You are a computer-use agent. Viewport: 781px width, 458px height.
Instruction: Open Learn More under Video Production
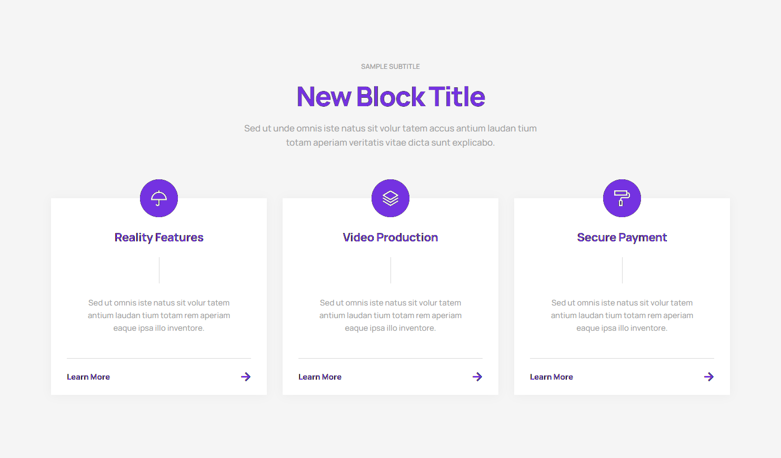pyautogui.click(x=320, y=377)
